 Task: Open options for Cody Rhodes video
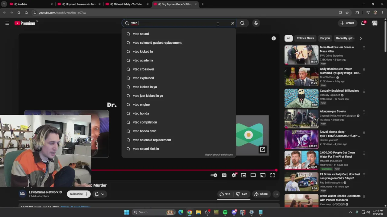coord(364,70)
